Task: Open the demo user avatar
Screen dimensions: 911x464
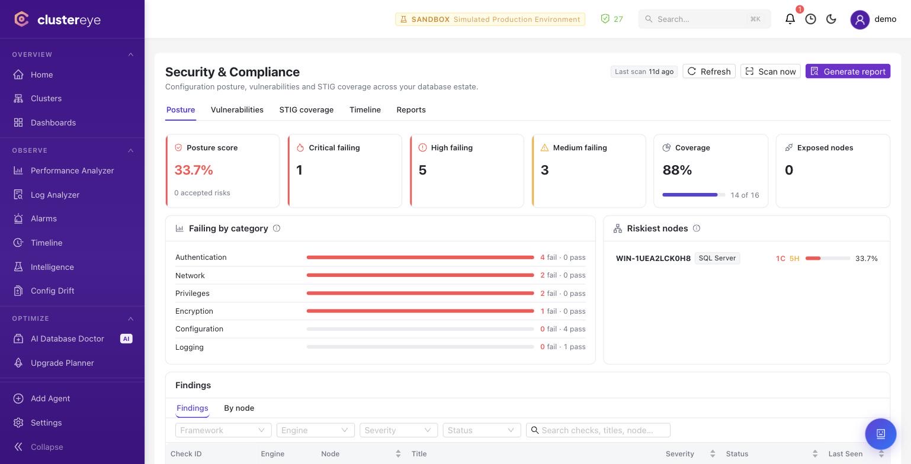Action: pyautogui.click(x=860, y=20)
